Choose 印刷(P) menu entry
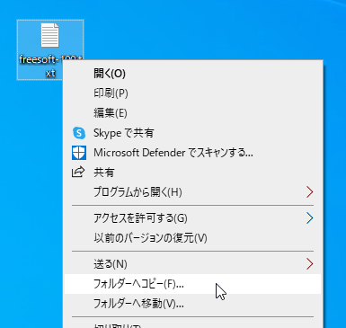The width and height of the screenshot is (346, 328). [192, 93]
